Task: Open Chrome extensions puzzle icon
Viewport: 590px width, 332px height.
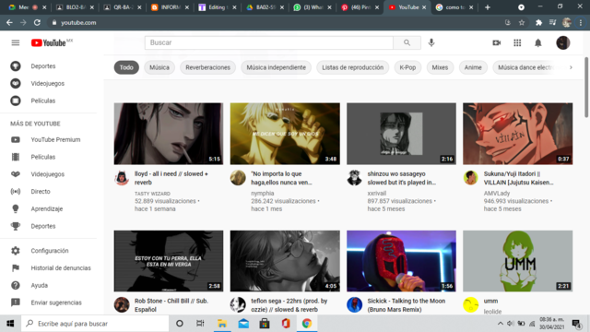Action: pos(538,22)
